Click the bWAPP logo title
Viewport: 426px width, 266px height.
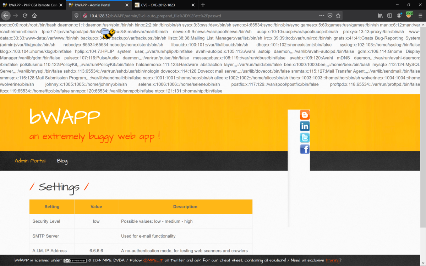click(x=65, y=116)
